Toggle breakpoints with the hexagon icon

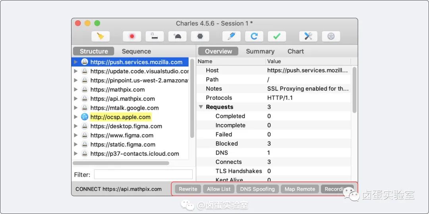200,36
